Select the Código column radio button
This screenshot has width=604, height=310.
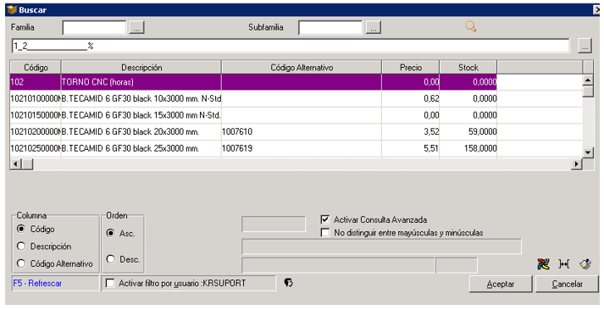click(x=21, y=230)
